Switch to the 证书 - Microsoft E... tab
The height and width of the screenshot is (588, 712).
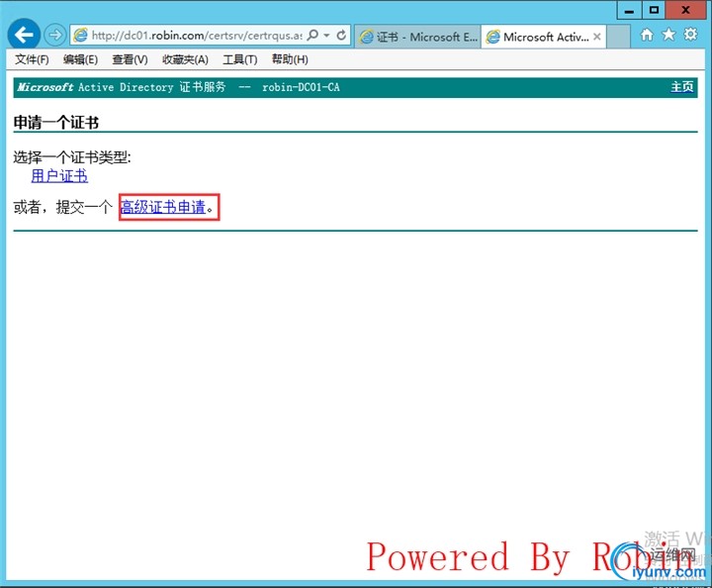click(x=417, y=37)
